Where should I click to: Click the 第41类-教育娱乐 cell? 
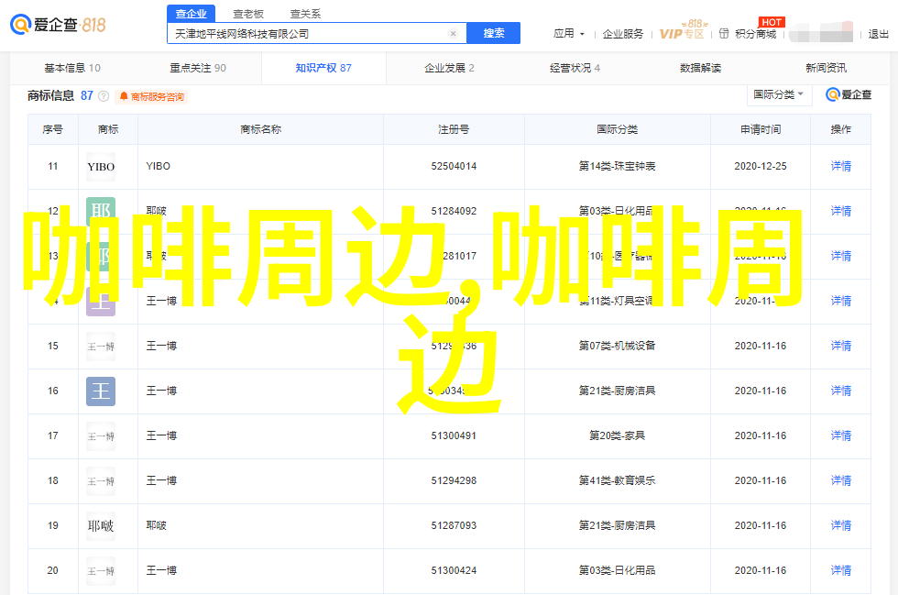pyautogui.click(x=617, y=480)
